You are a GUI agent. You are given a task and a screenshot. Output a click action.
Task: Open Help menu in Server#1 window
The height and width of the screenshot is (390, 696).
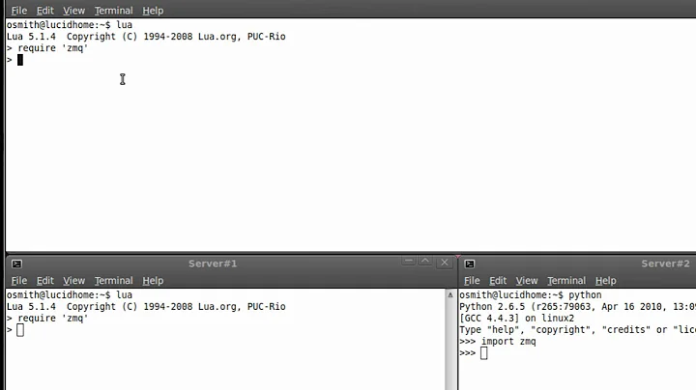(x=153, y=281)
